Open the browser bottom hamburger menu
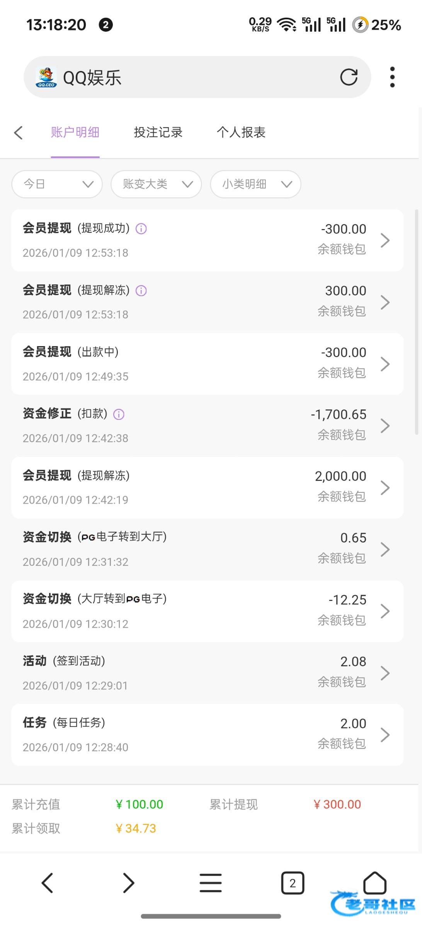The image size is (422, 927). [211, 883]
